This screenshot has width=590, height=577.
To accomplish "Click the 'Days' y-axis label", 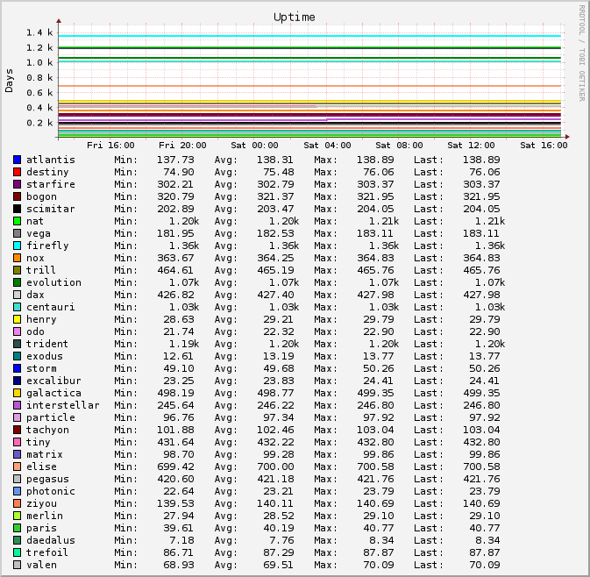I will 9,81.
